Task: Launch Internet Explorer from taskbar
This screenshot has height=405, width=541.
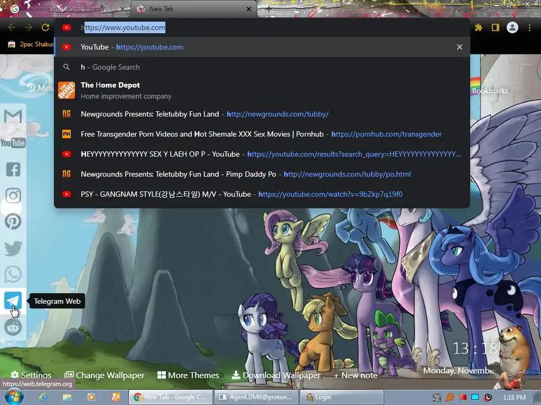Action: click(x=43, y=397)
